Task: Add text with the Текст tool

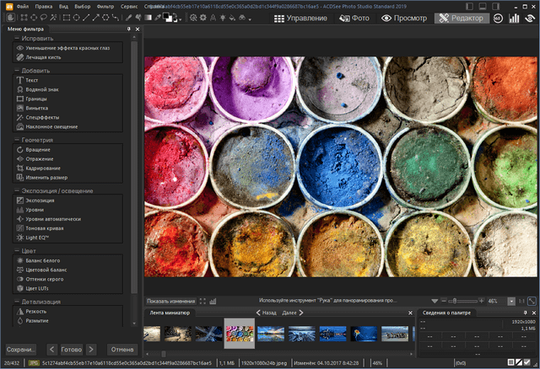Action: coord(31,78)
